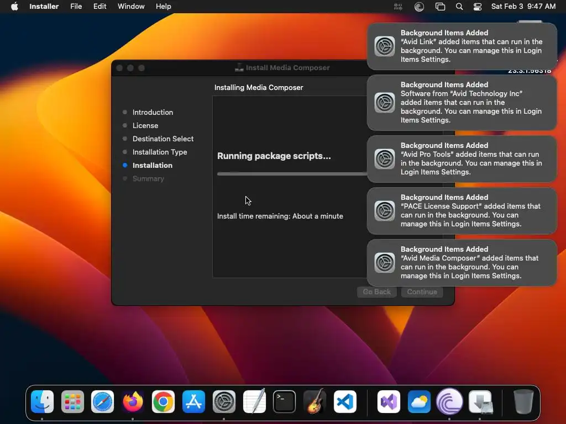Select the Destination Select step
The width and height of the screenshot is (566, 424).
(x=163, y=139)
